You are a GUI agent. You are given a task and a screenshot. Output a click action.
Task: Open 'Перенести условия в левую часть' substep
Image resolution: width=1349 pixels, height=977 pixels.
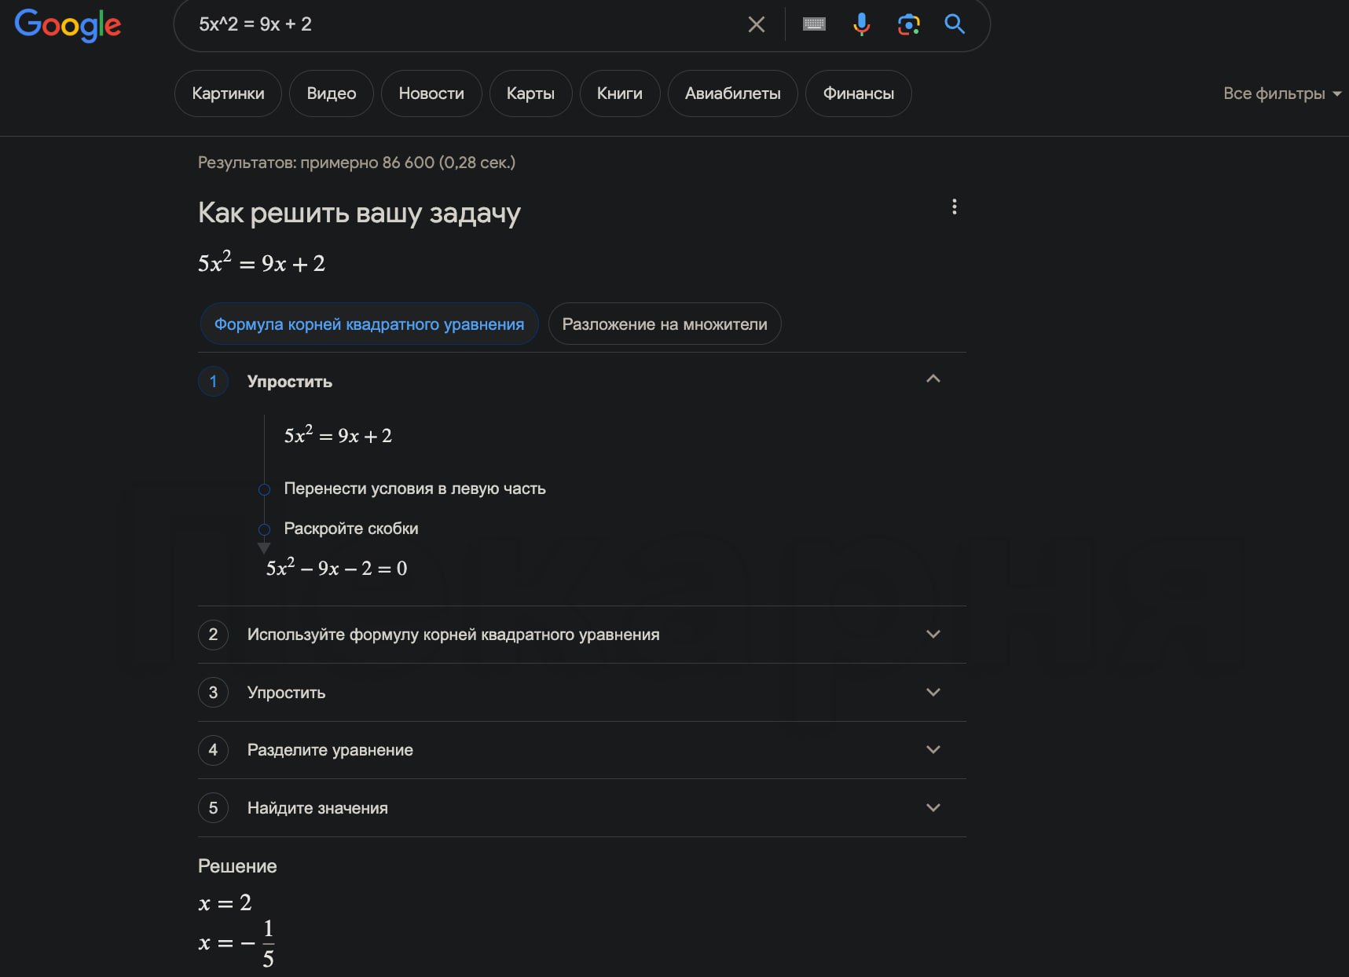414,488
